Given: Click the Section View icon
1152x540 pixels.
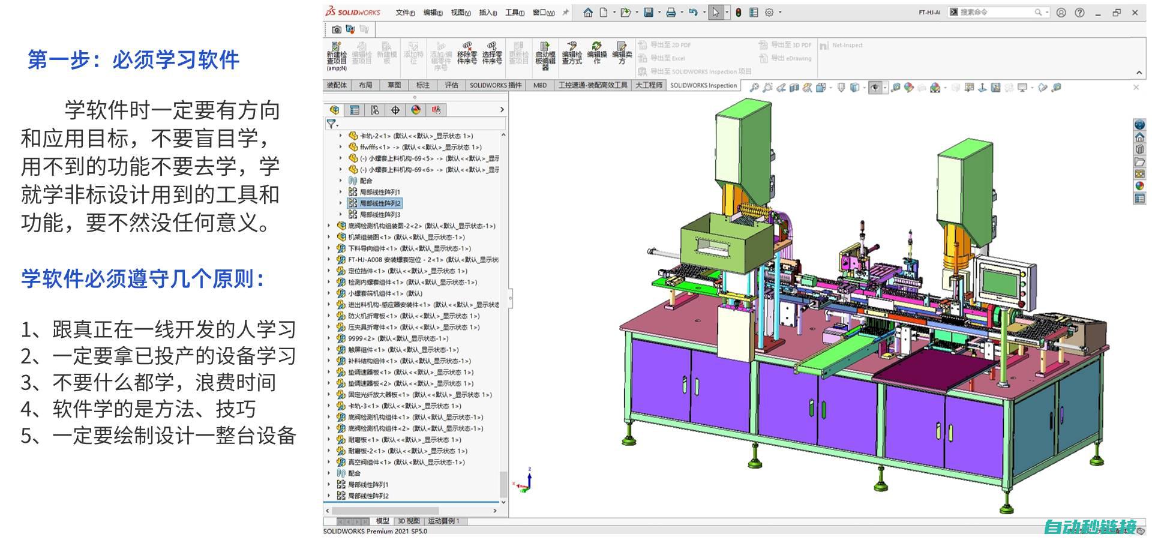Looking at the screenshot, I should pos(794,88).
